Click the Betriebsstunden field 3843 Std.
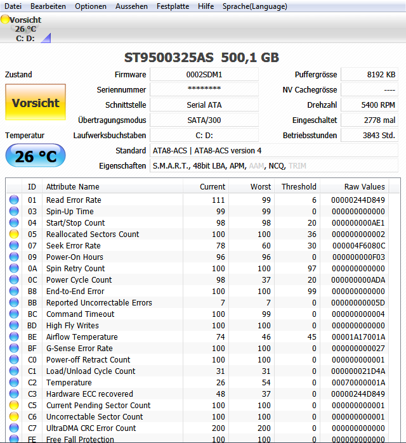The image size is (406, 443). pyautogui.click(x=370, y=136)
